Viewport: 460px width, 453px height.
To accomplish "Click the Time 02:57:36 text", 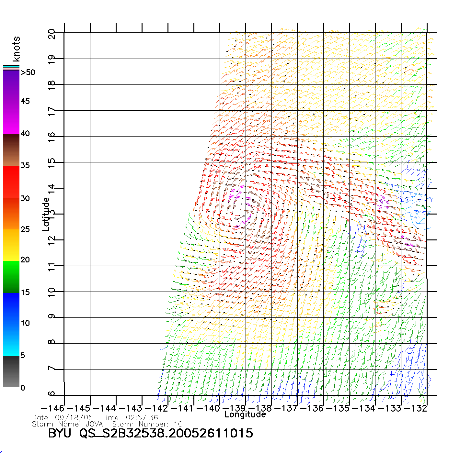I will [x=130, y=418].
